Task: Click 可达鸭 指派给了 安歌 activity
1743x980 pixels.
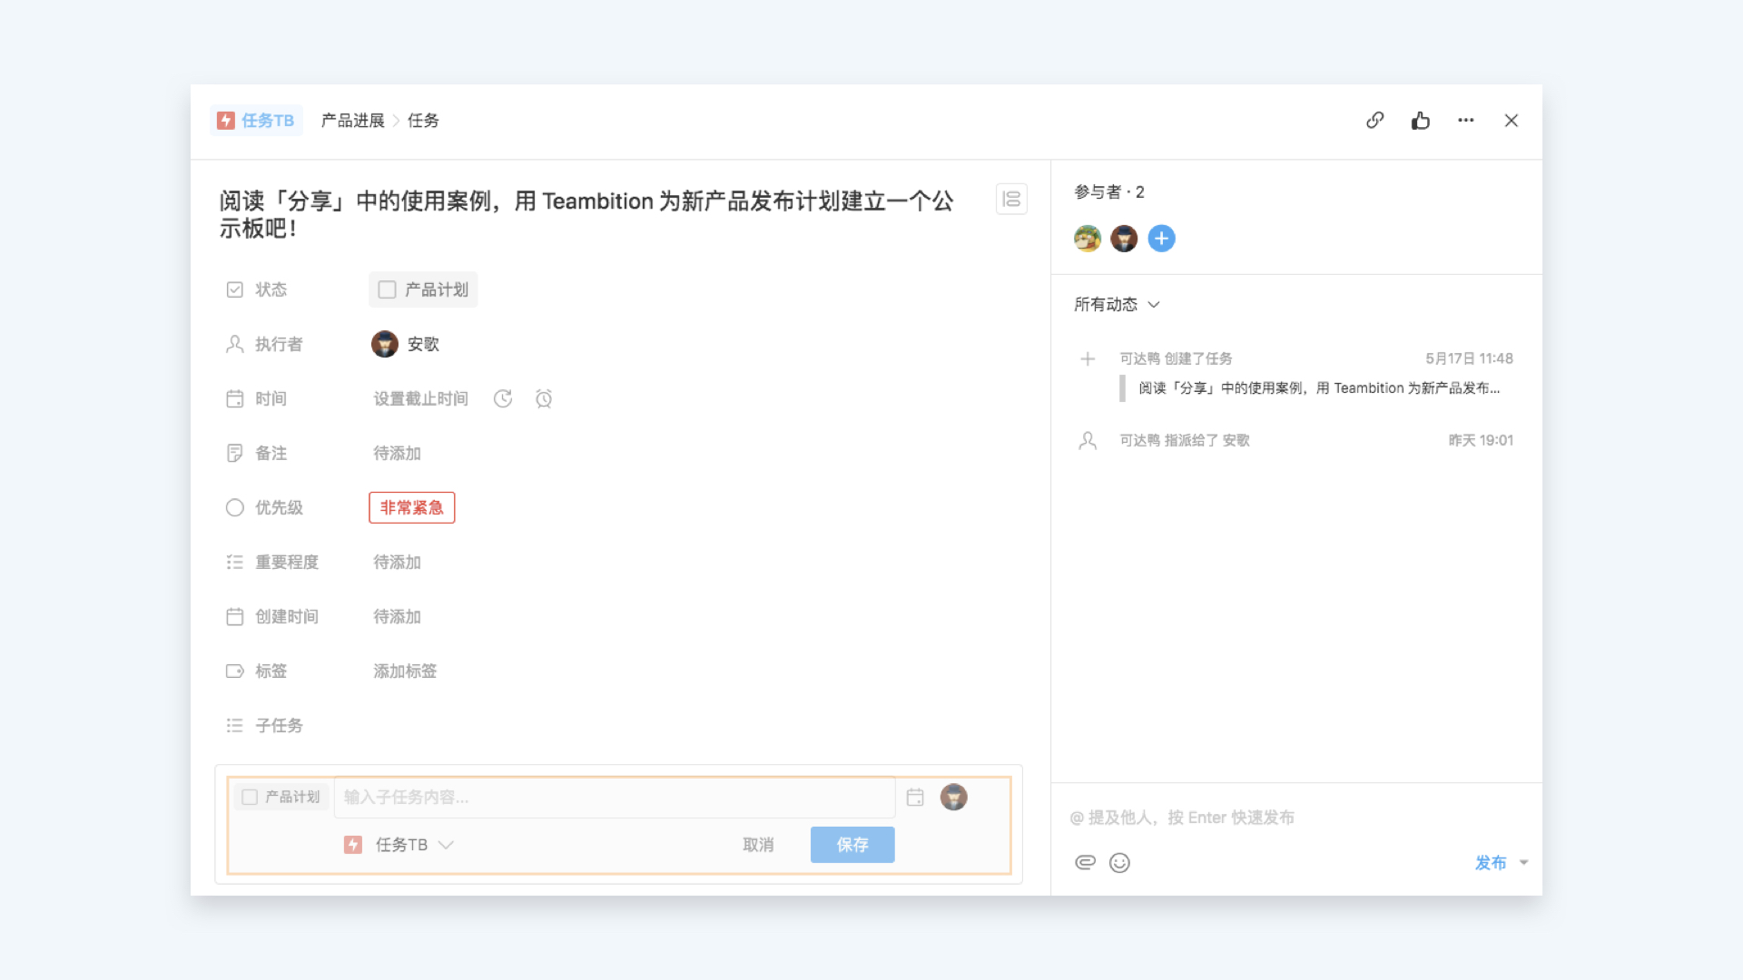Action: (x=1184, y=440)
